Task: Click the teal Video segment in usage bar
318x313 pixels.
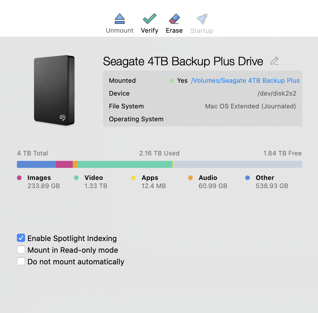Action: coord(125,164)
